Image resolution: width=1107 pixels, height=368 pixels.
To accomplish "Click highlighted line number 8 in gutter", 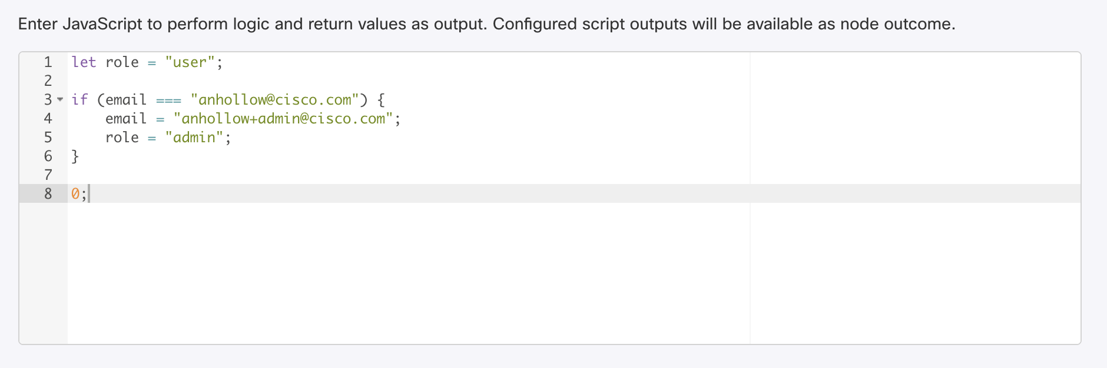I will pos(48,194).
